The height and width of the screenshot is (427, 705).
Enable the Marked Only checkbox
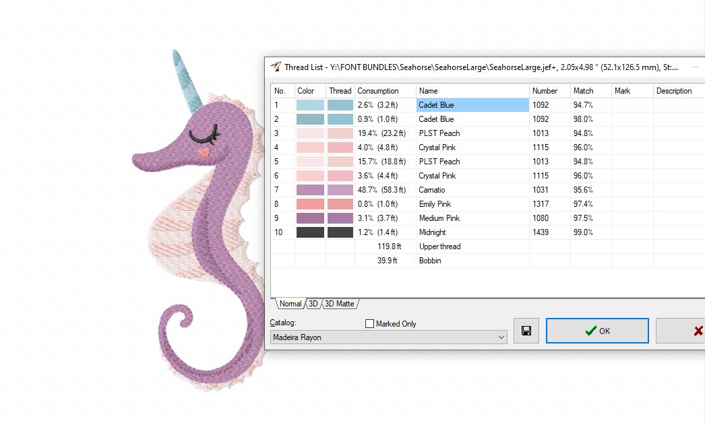(x=369, y=323)
